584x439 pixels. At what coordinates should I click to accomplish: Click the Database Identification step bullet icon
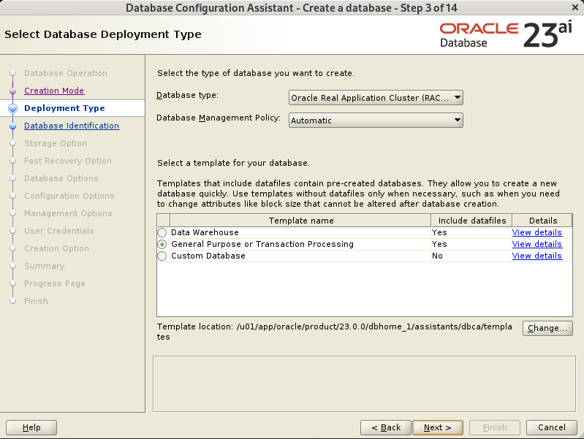[13, 126]
